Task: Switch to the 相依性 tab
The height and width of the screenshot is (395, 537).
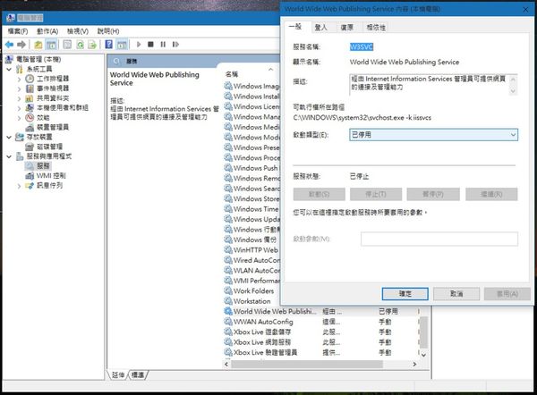Action: coord(377,28)
